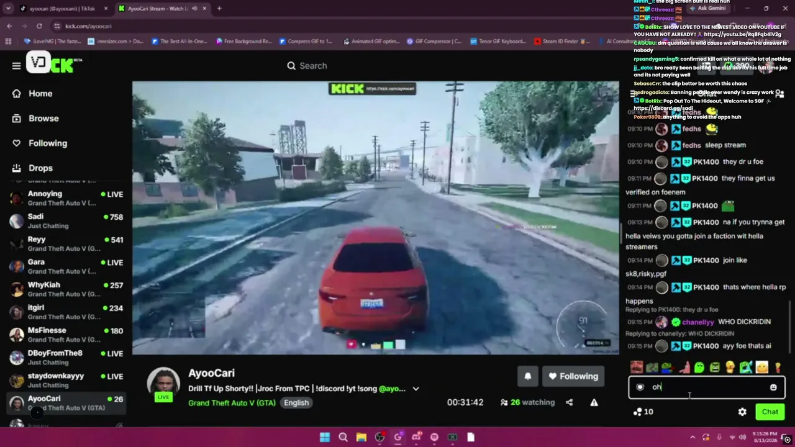Open Sadi's Just Chatting channel
This screenshot has height=447, width=795.
pos(66,220)
